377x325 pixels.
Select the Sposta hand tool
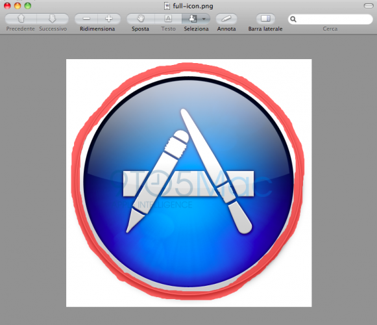point(141,19)
